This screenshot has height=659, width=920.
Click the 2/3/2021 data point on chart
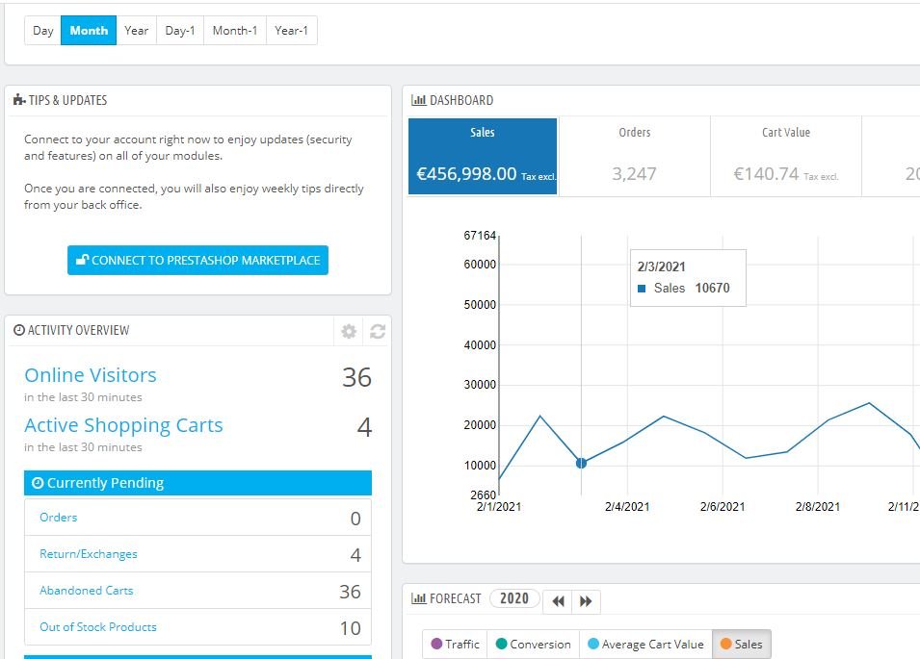(x=582, y=463)
